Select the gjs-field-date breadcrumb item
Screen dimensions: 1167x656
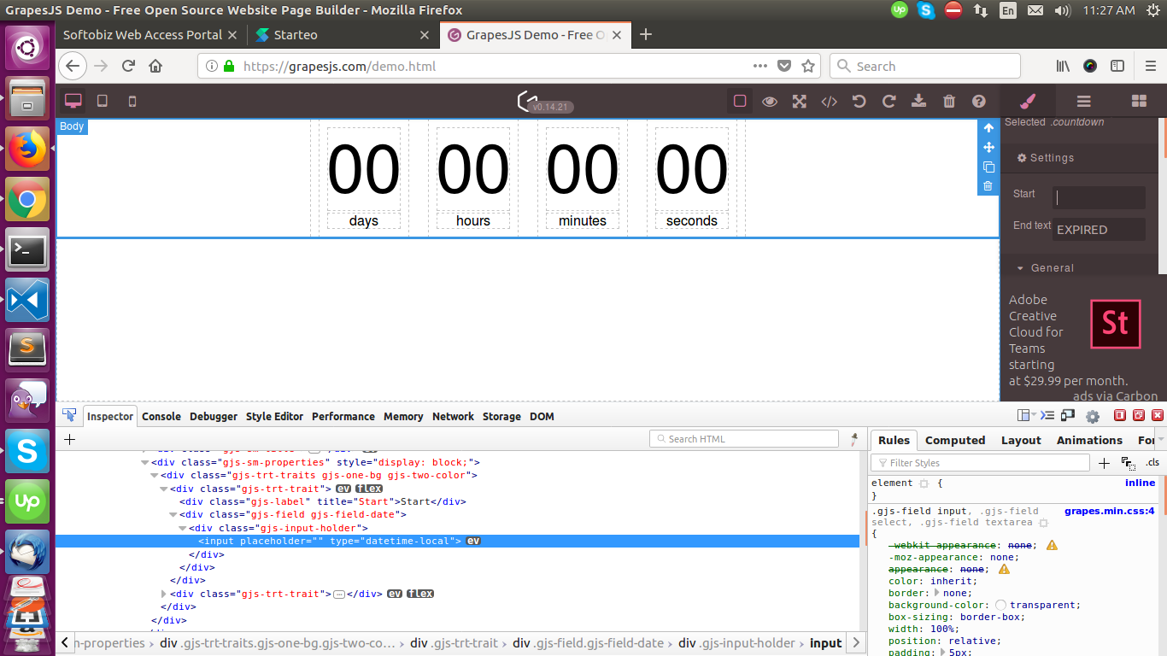click(x=589, y=642)
